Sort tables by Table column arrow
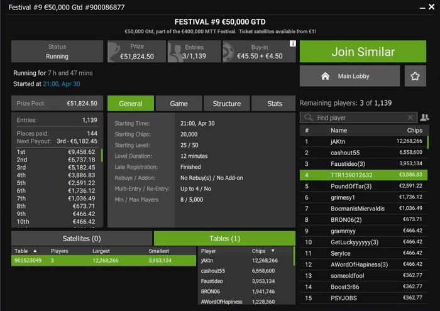The height and width of the screenshot is (311, 440). click(x=35, y=251)
